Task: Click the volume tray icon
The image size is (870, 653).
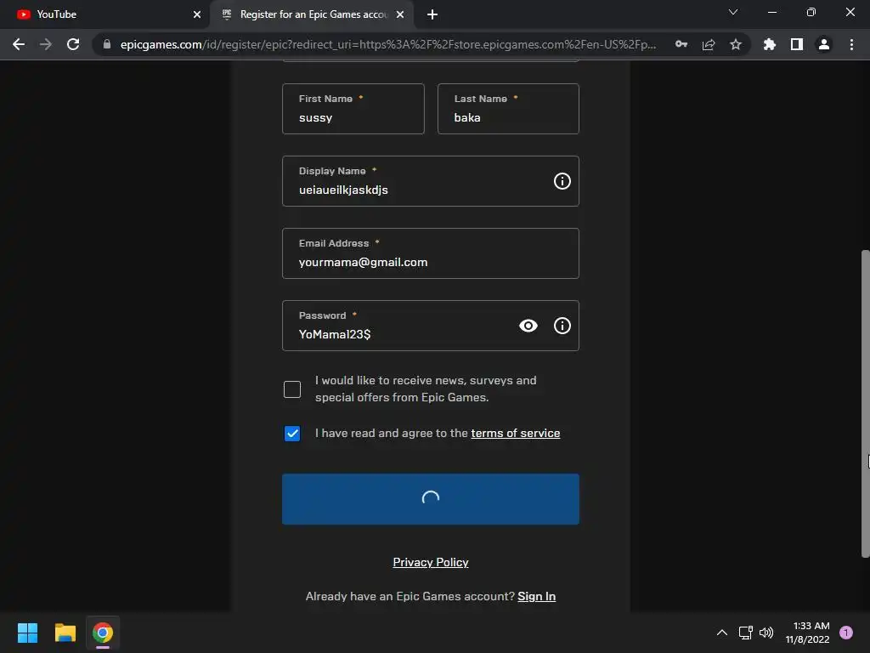Action: tap(766, 633)
